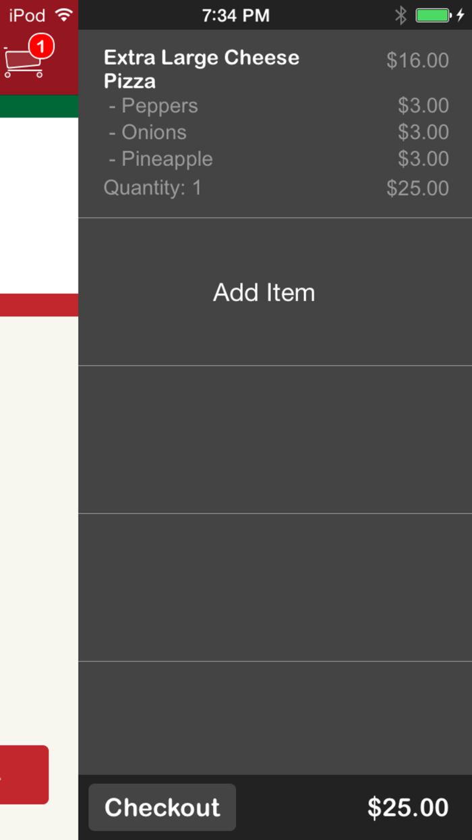Screen dimensions: 472x840
Task: Click the $25.00 total beside Checkout
Action: click(407, 808)
